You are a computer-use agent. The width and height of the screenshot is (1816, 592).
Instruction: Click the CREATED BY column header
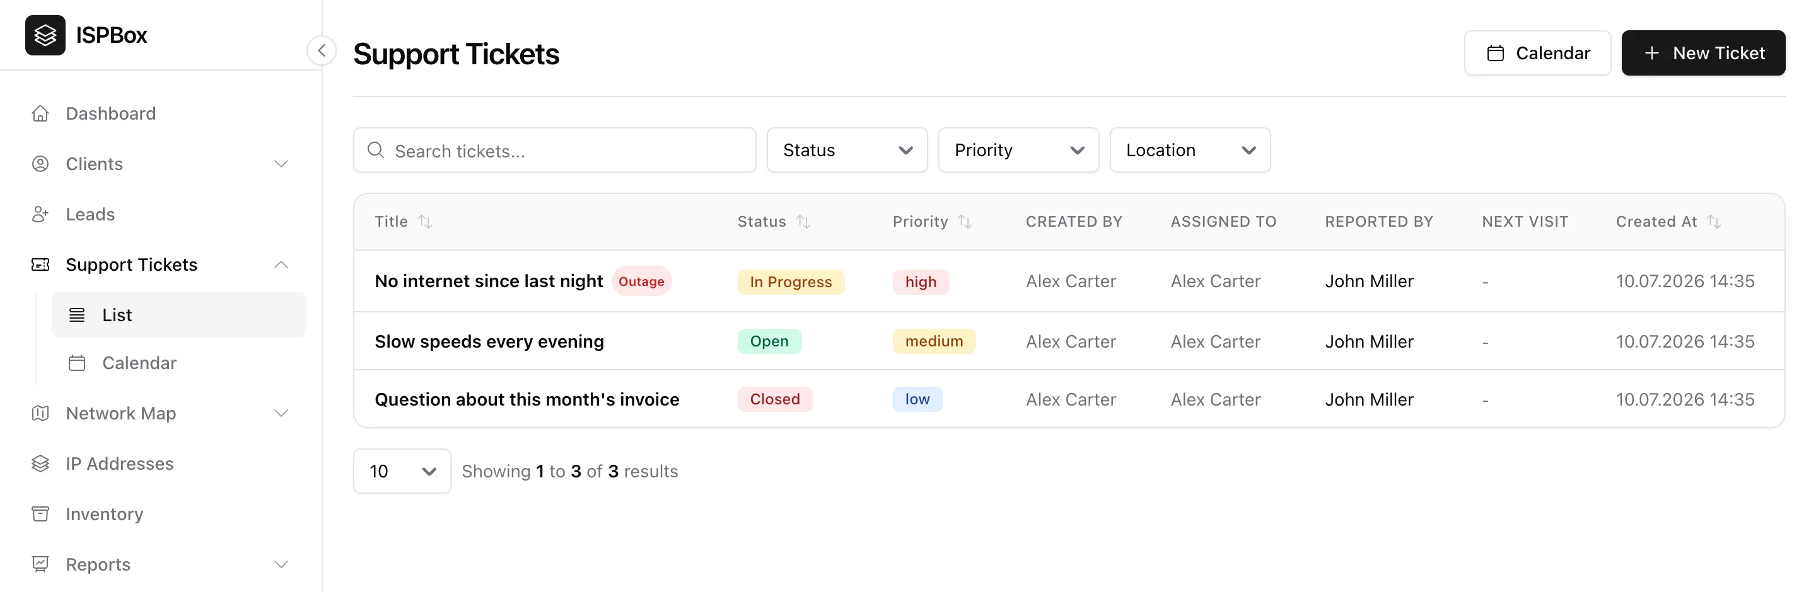pyautogui.click(x=1074, y=222)
